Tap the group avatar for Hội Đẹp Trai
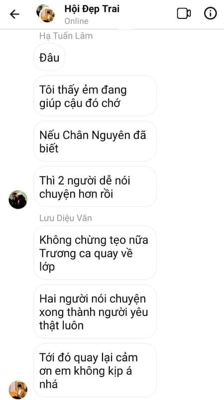Viewport: 224px width, 400px height. pos(45,13)
